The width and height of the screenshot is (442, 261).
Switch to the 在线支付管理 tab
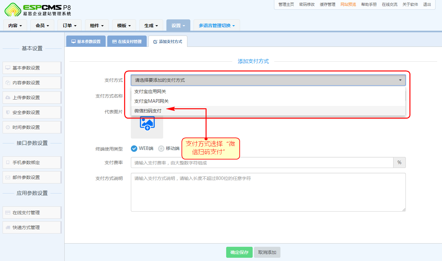tap(127, 41)
